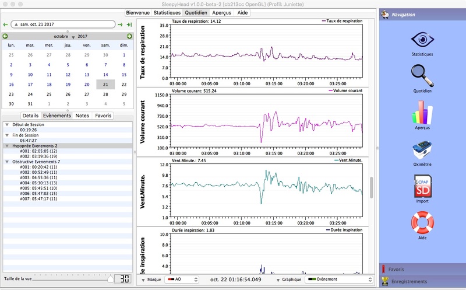466x290 pixels.
Task: Open Statistiques eye icon in Navigation
Action: tap(422, 40)
